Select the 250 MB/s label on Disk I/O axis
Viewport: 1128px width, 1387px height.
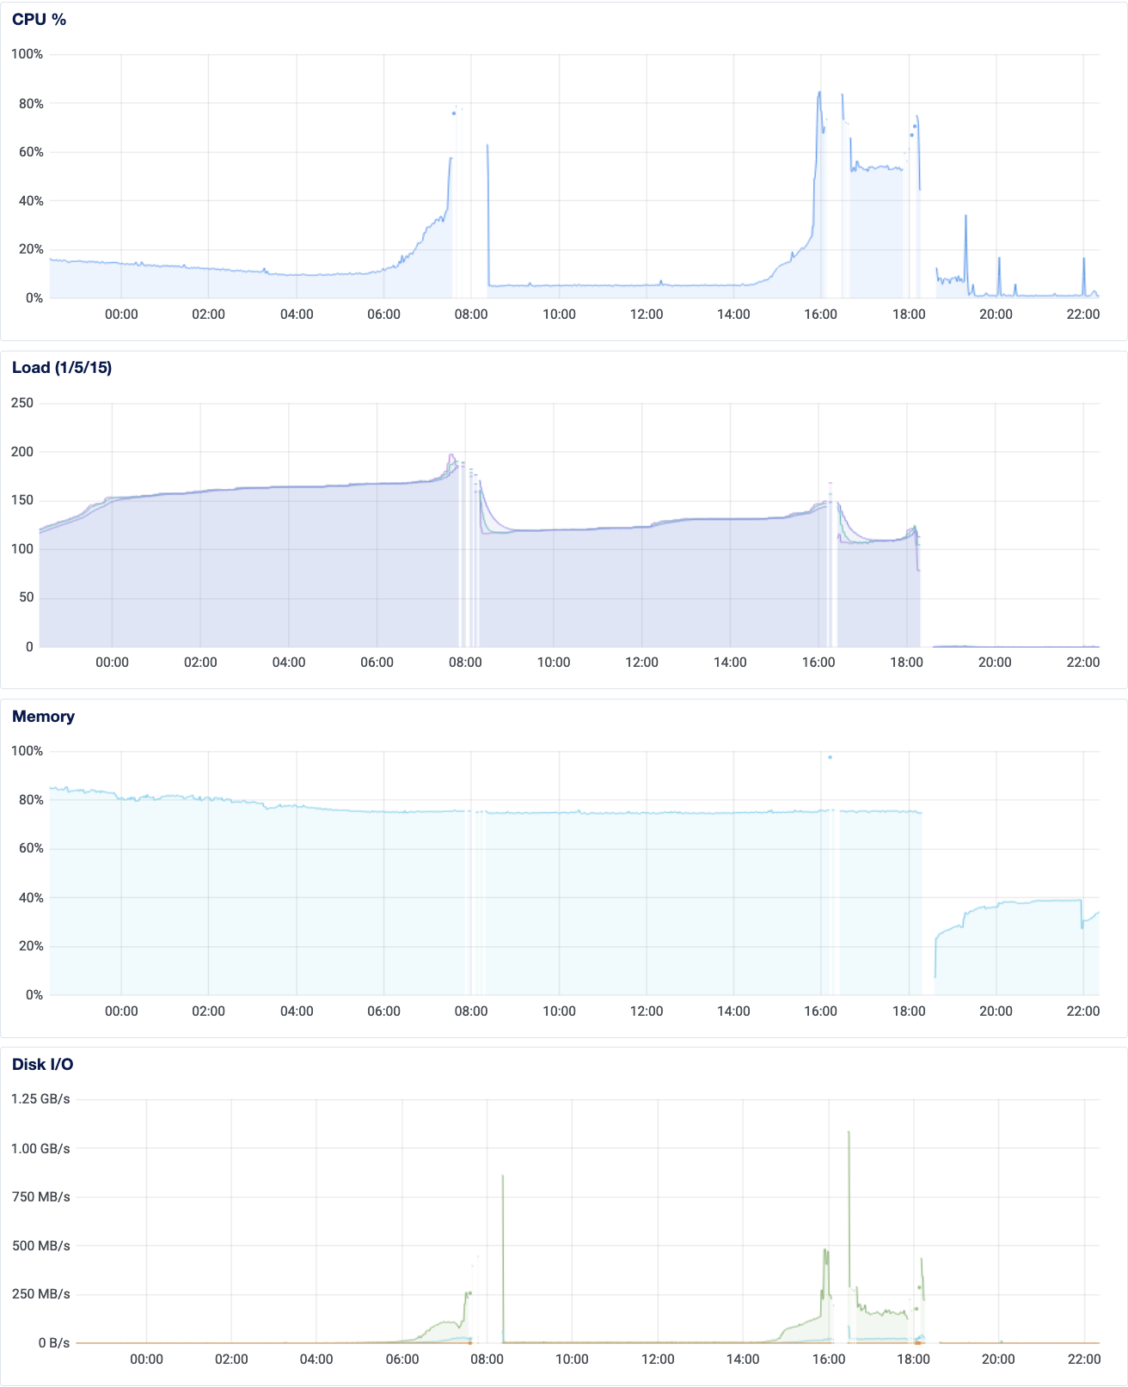(41, 1294)
